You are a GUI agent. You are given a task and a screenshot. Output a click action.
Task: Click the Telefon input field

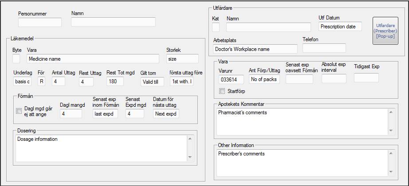click(x=324, y=48)
